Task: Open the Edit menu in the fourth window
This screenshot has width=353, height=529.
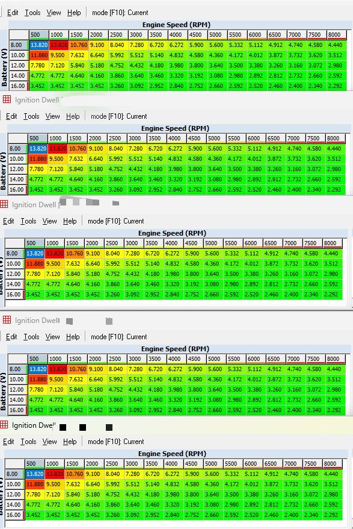Action: point(11,337)
